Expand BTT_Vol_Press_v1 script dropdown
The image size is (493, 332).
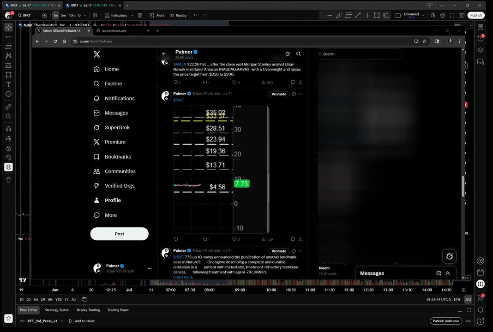(62, 321)
